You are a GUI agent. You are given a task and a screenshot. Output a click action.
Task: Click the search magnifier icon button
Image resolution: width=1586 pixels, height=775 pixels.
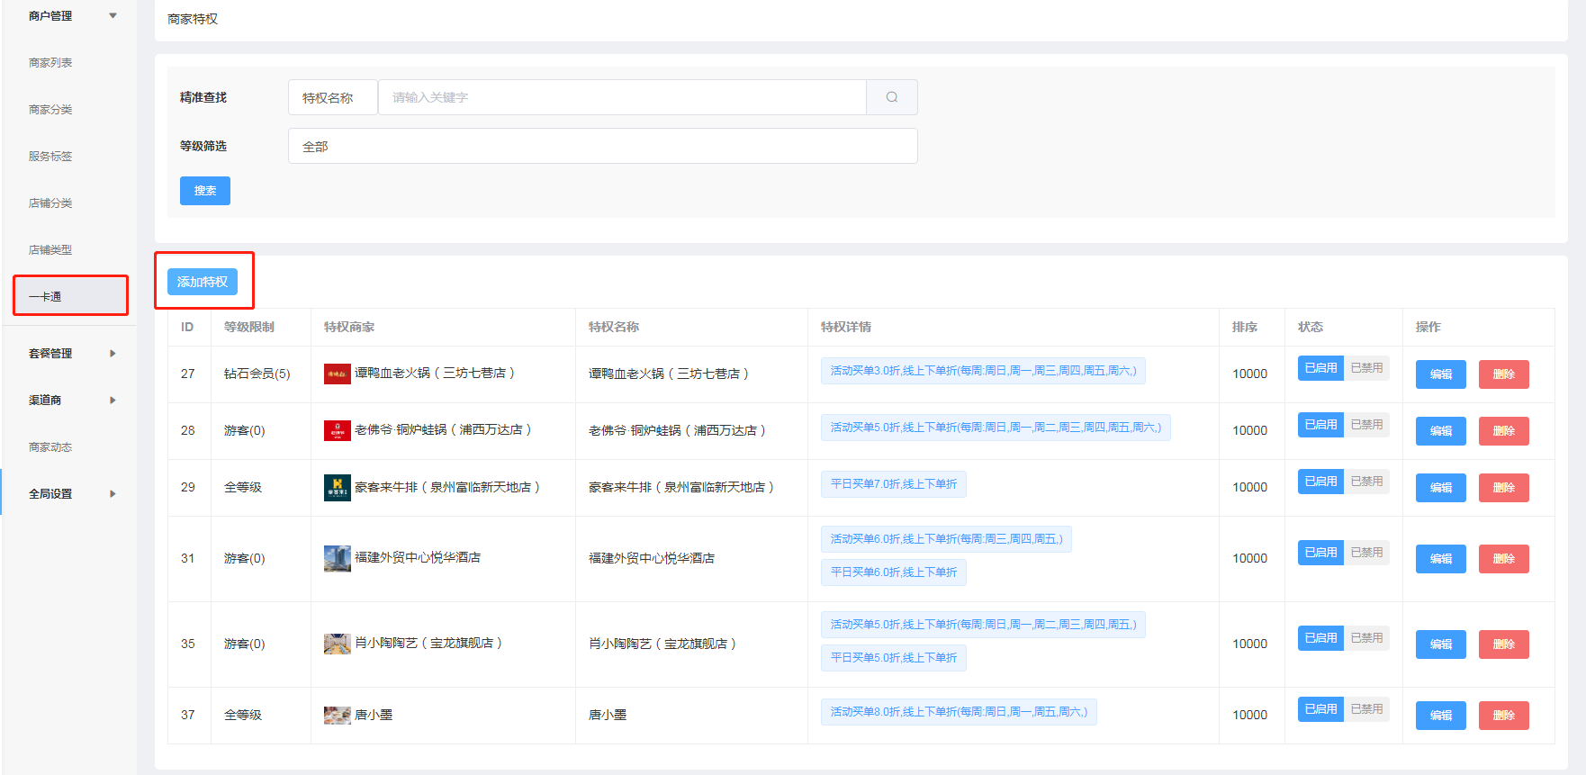(891, 97)
